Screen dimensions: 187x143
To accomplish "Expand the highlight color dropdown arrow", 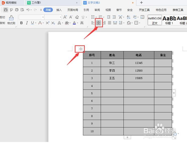I will pyautogui.click(x=70, y=23).
